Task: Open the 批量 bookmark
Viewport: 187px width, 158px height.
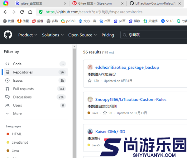Action: [9, 21]
